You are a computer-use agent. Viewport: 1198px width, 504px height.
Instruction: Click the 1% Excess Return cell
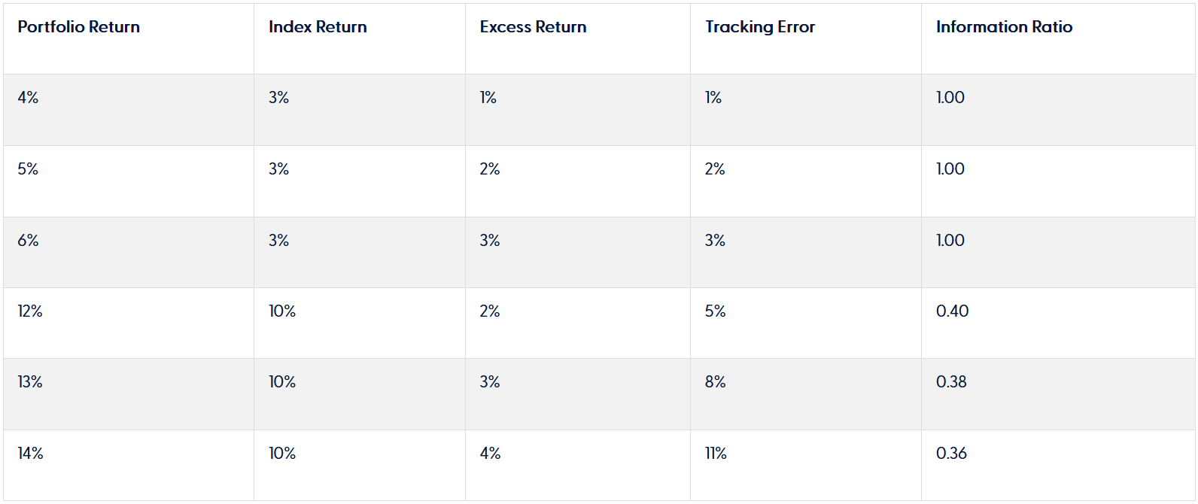tap(488, 98)
